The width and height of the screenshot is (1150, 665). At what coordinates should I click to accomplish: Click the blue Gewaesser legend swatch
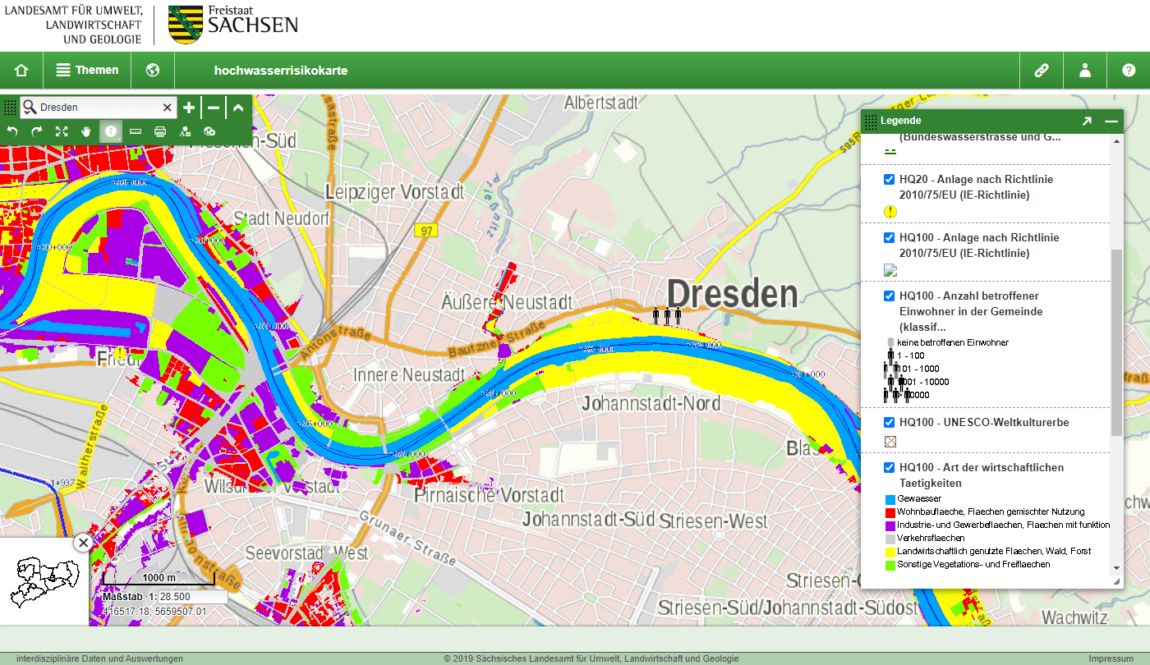(890, 499)
